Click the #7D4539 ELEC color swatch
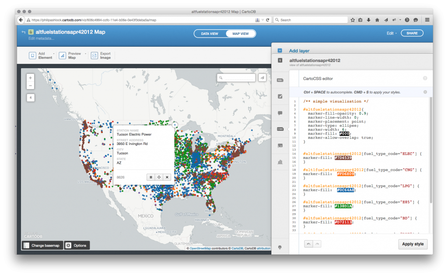This screenshot has height=276, width=448. tap(343, 158)
